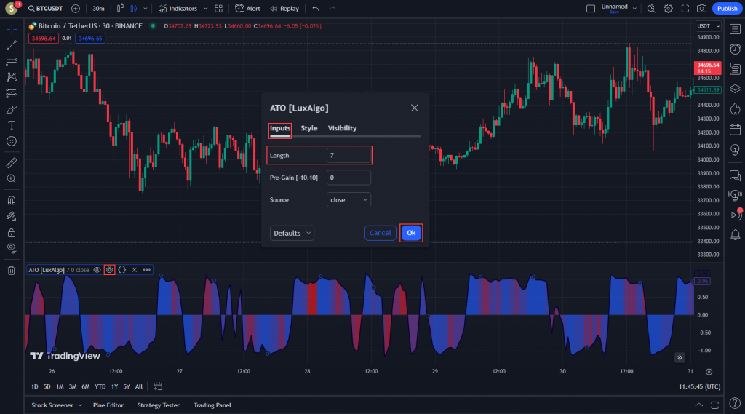The height and width of the screenshot is (414, 745).
Task: Expand the indicators favorites dropdown arrow
Action: click(x=206, y=9)
